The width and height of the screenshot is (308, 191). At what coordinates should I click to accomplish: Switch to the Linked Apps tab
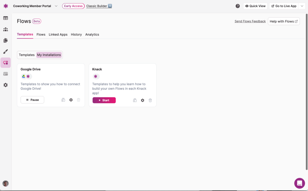click(58, 35)
